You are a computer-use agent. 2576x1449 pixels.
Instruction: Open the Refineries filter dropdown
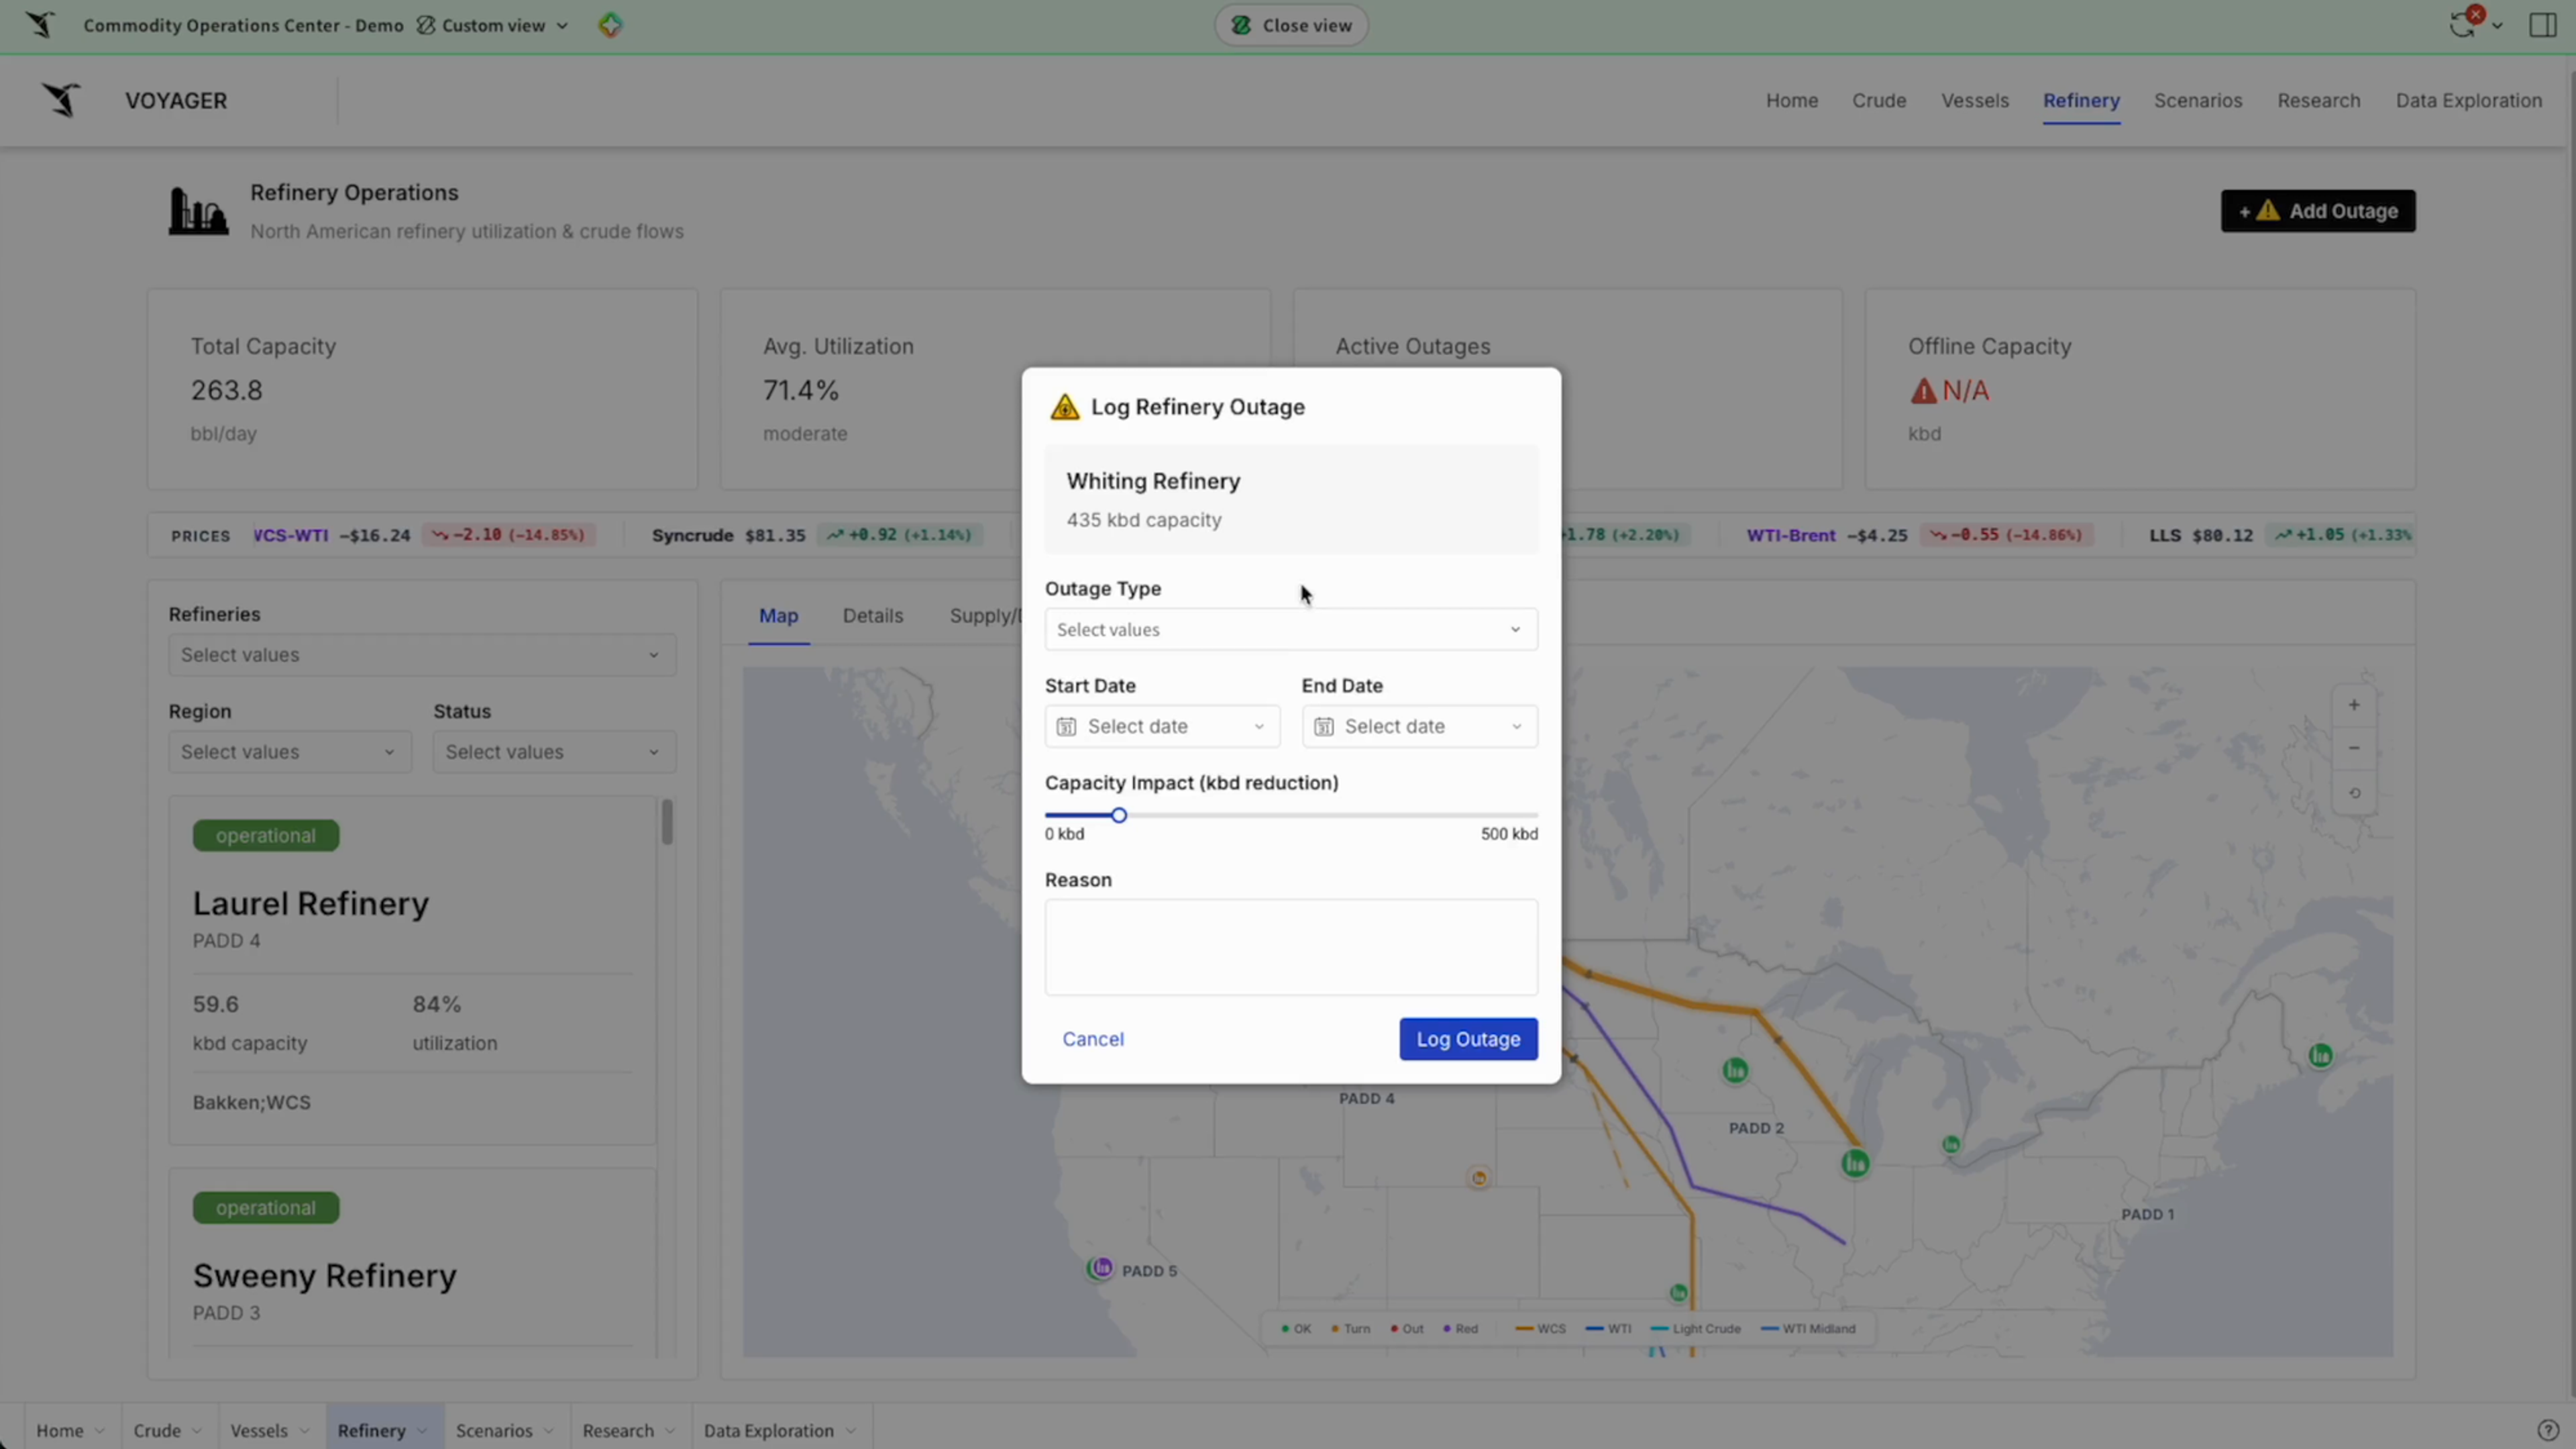(x=422, y=654)
